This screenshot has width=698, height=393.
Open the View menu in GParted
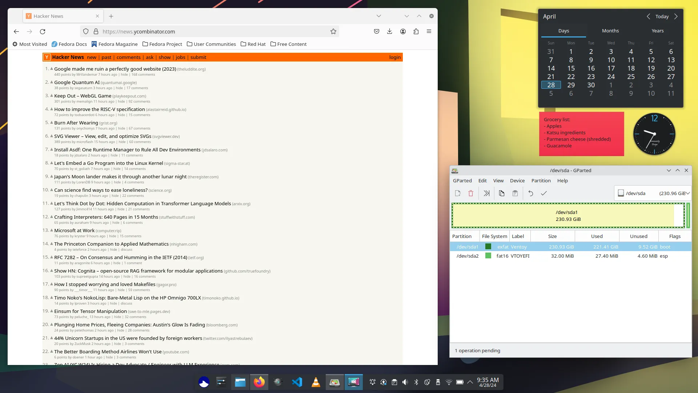point(498,181)
